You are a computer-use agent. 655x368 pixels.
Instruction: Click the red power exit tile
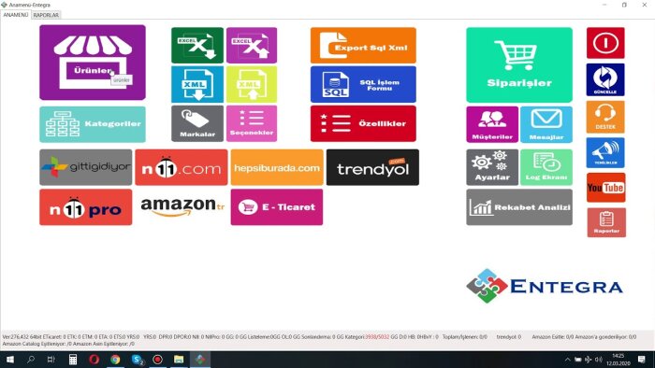605,43
